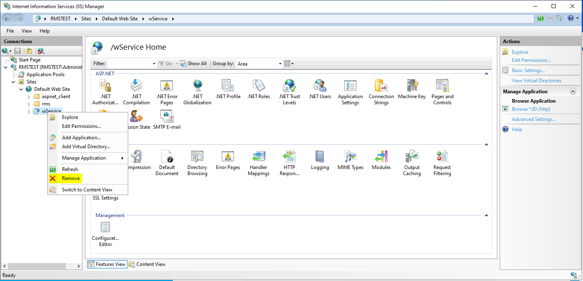Expand the rms node
This screenshot has height=281, width=583.
click(29, 104)
